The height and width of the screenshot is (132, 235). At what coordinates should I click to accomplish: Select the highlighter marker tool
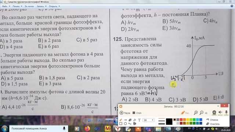[x=135, y=120]
